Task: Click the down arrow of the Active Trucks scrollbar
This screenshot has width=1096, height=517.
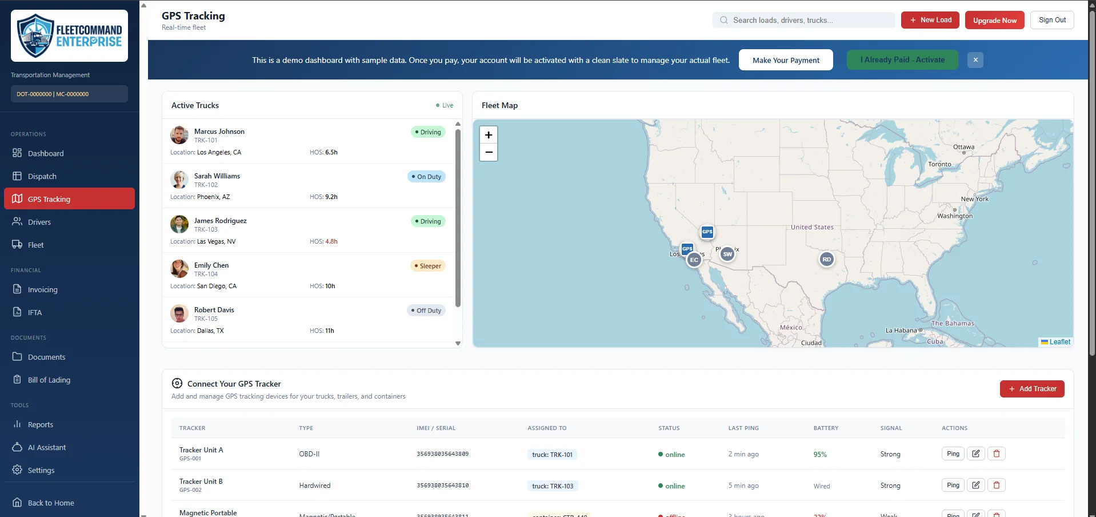Action: tap(458, 343)
